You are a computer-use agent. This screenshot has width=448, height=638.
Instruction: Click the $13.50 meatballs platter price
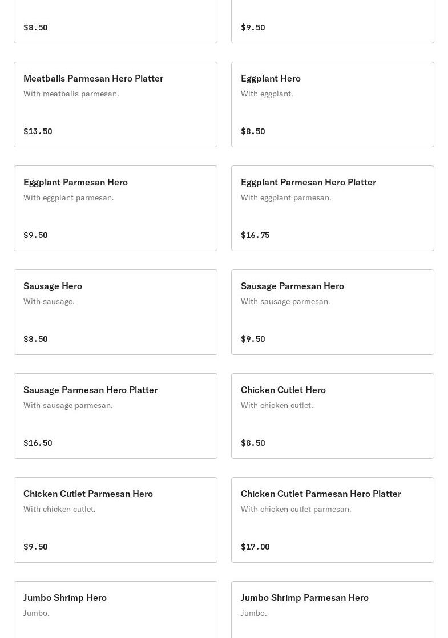tap(38, 131)
